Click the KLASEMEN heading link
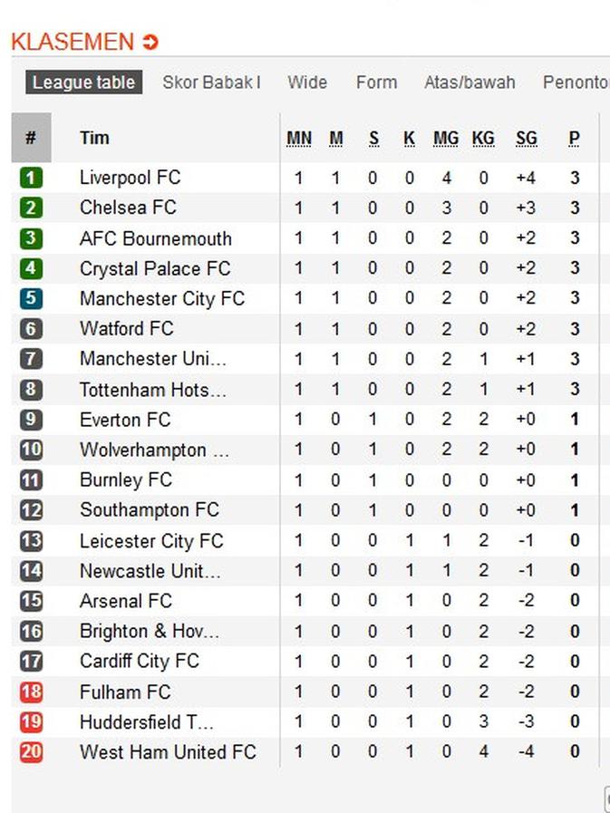 point(73,42)
